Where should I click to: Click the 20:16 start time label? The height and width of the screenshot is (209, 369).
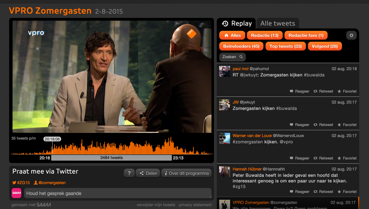pos(45,158)
